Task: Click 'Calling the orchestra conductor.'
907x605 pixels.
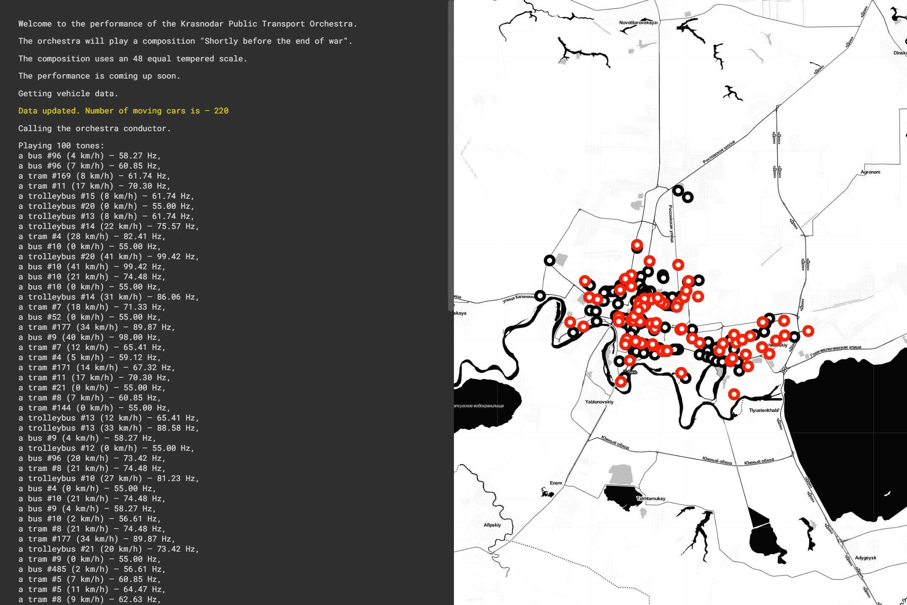Action: pyautogui.click(x=94, y=129)
